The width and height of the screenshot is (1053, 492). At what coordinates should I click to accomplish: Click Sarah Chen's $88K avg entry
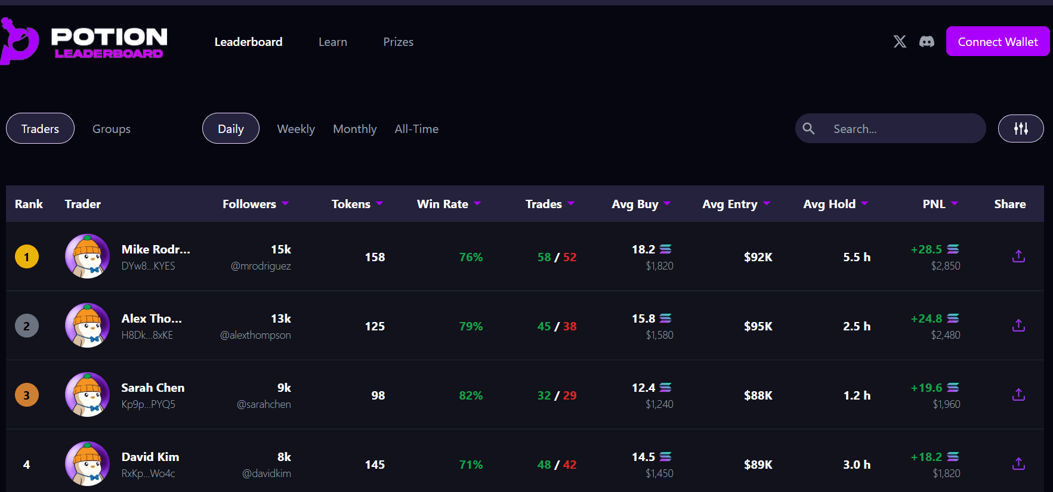pyautogui.click(x=758, y=395)
